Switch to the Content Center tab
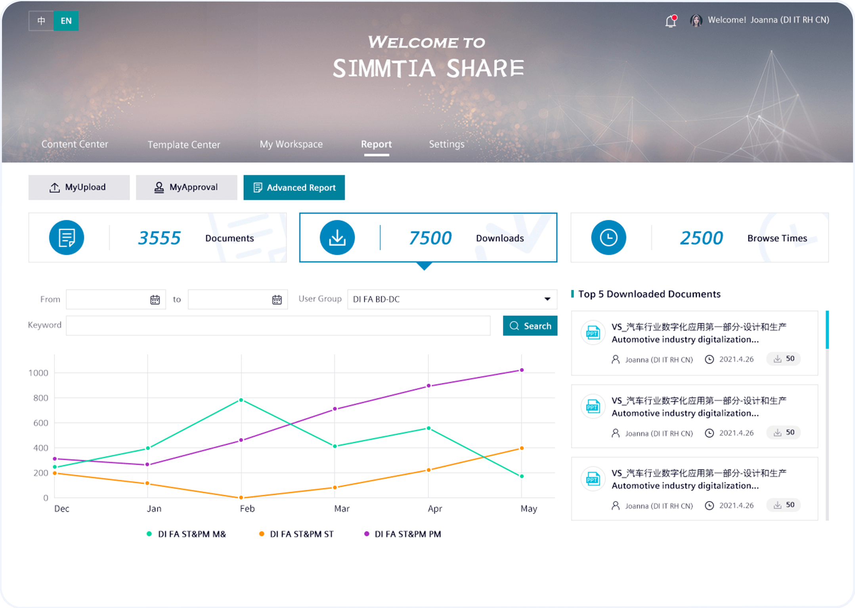This screenshot has width=855, height=608. pyautogui.click(x=75, y=144)
